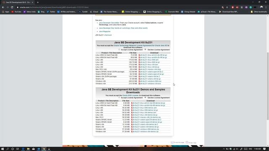Open Windows taskbar search

(8, 149)
